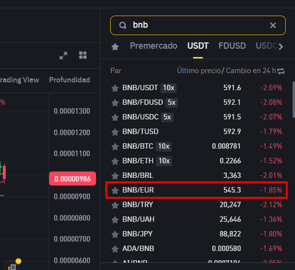Favorite the BNB/TUSD pair star
Screen dimensions: 295x270
point(115,132)
